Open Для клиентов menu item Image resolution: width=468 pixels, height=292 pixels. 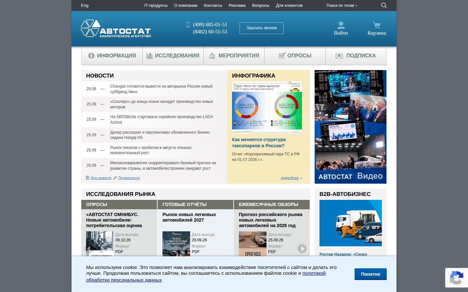pyautogui.click(x=289, y=6)
